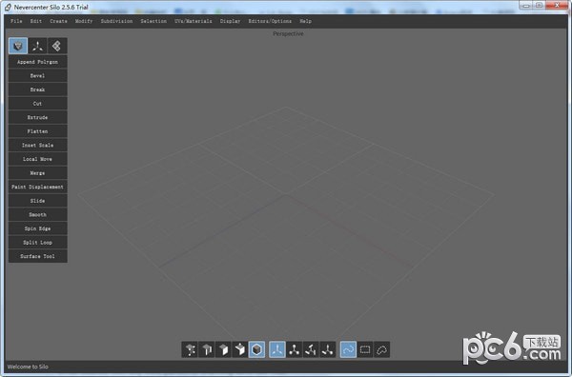This screenshot has height=377, width=572.
Task: Click the Silo app icon in title bar
Action: (x=8, y=7)
